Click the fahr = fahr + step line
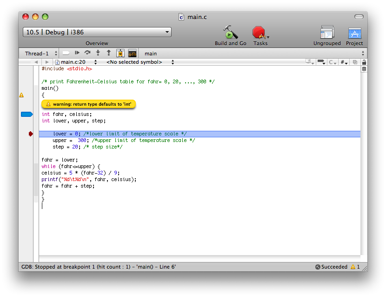Screen dimensions: 386x297 pos(68,186)
